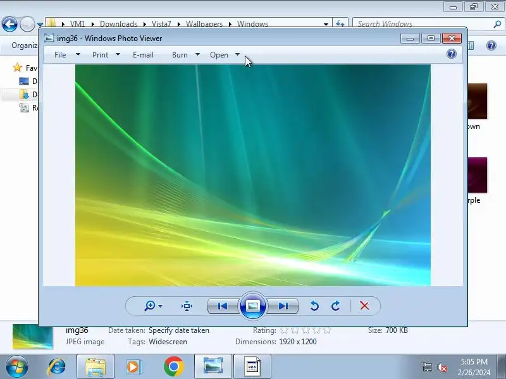This screenshot has height=379, width=506.
Task: Set rating to five stars
Action: click(x=327, y=330)
